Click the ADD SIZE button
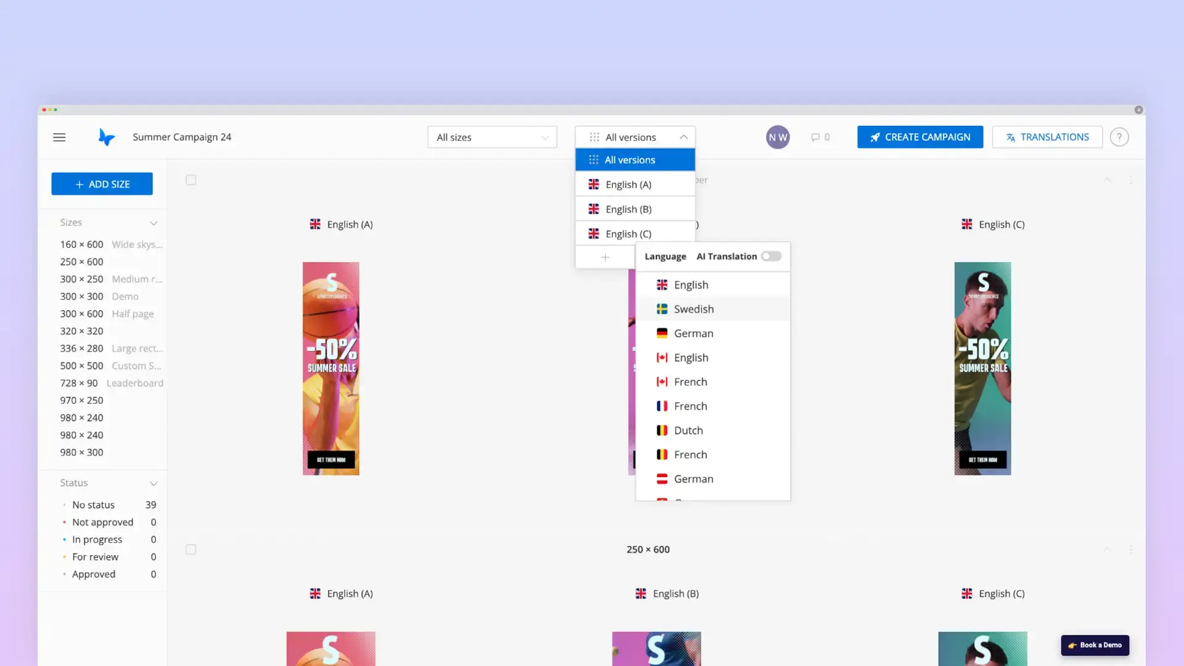This screenshot has width=1184, height=666. point(102,183)
